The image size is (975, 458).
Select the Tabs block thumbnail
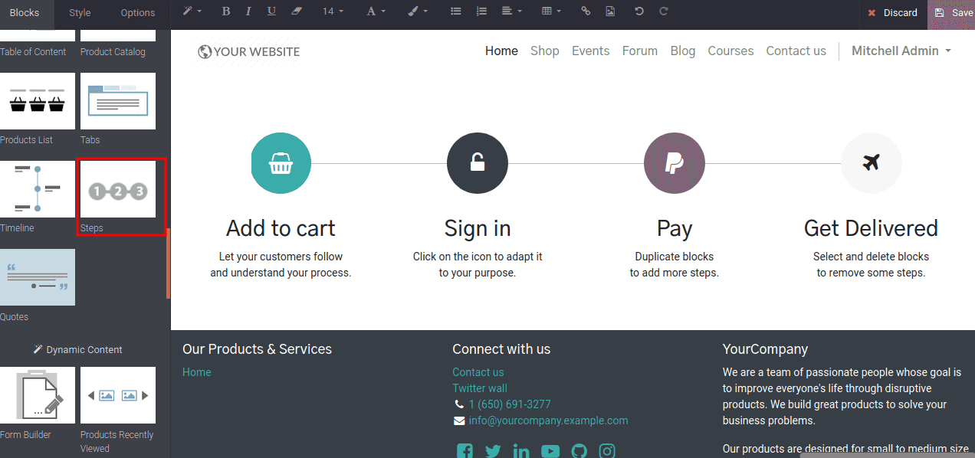tap(118, 101)
